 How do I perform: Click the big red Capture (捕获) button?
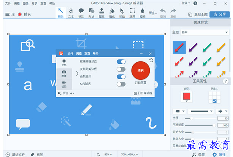(141, 71)
